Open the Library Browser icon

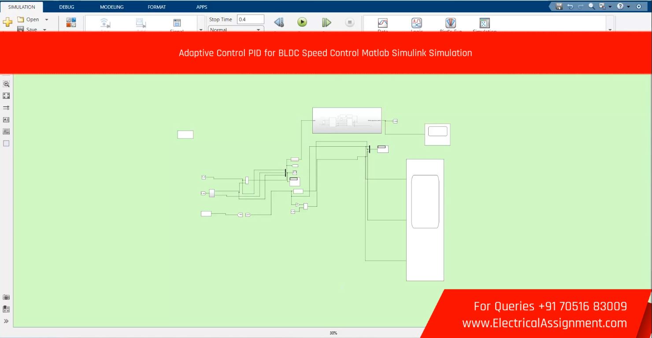[71, 22]
